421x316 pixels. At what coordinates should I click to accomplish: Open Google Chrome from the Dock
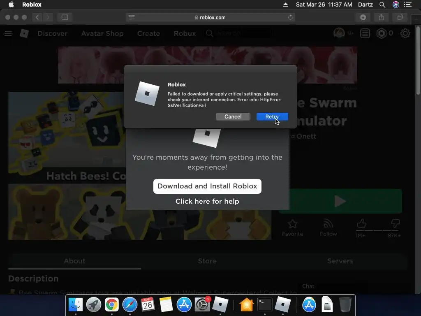pyautogui.click(x=112, y=305)
